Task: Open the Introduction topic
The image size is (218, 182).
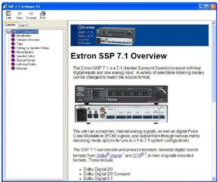Action: (x=24, y=36)
